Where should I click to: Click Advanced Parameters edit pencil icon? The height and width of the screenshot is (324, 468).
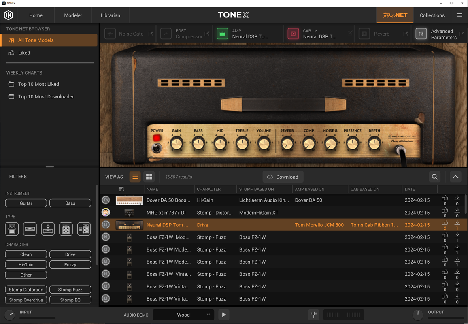click(x=462, y=34)
